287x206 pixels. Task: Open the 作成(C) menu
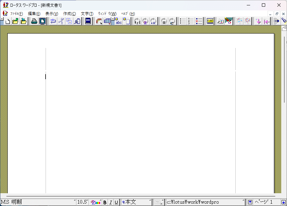point(69,14)
